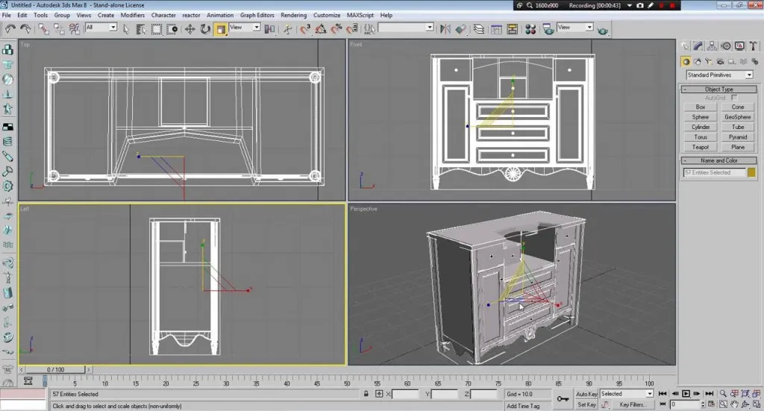Click the Unlink Selection tool

59,29
